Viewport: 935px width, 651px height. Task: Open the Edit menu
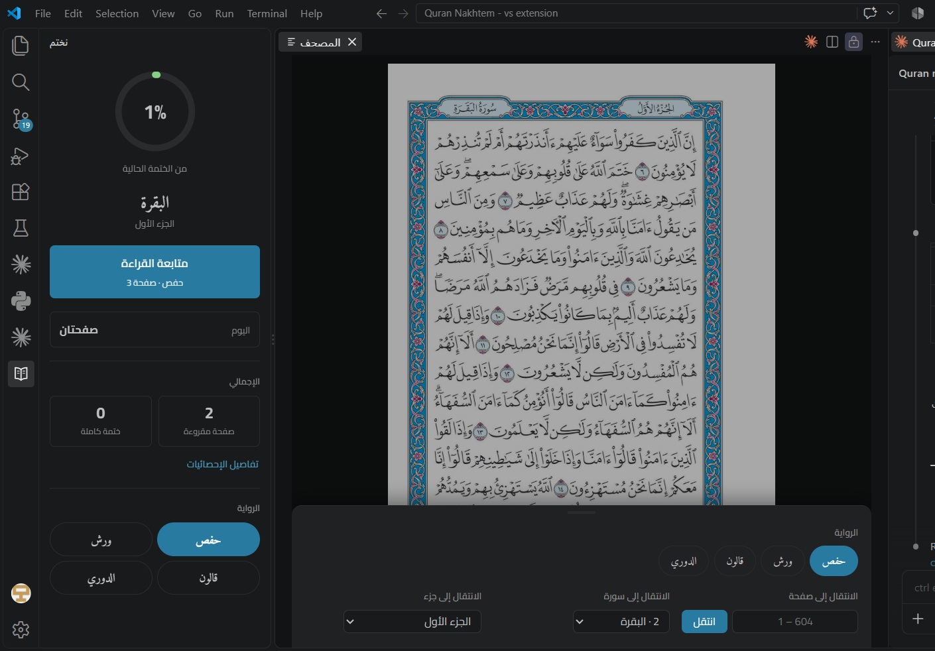[x=74, y=13]
